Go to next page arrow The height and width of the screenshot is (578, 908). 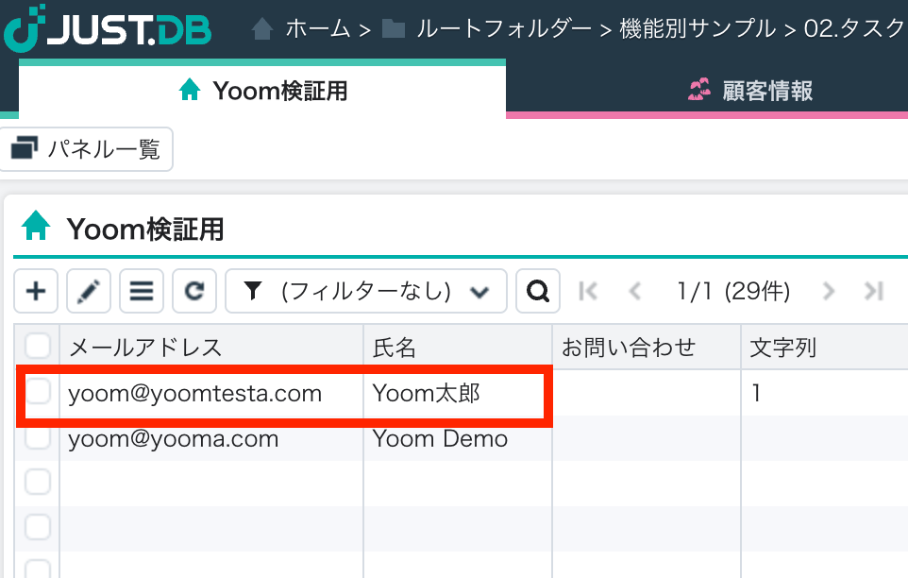coord(829,291)
